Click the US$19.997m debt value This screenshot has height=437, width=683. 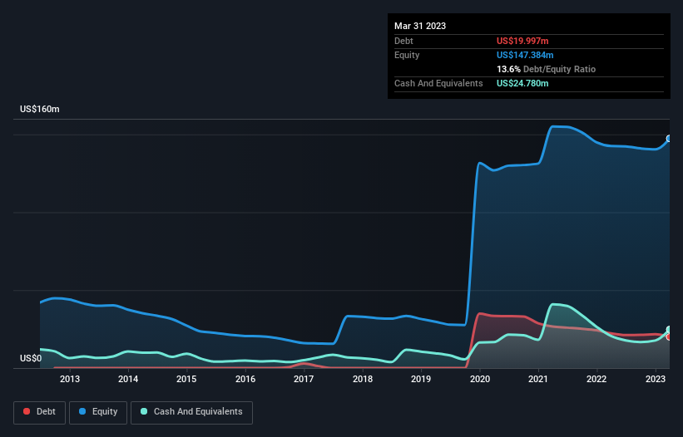(x=522, y=41)
